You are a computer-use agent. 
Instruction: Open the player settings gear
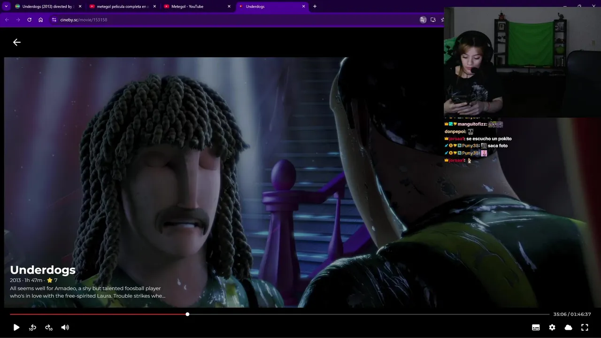[x=552, y=328]
